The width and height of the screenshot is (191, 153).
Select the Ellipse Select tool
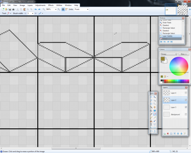coord(151,104)
